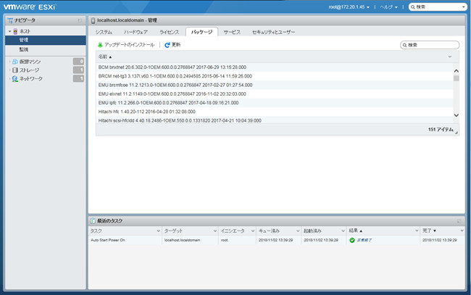Viewport: 471px width, 295px height.
Task: Sort tasks by Completed column header
Action: coord(429,230)
